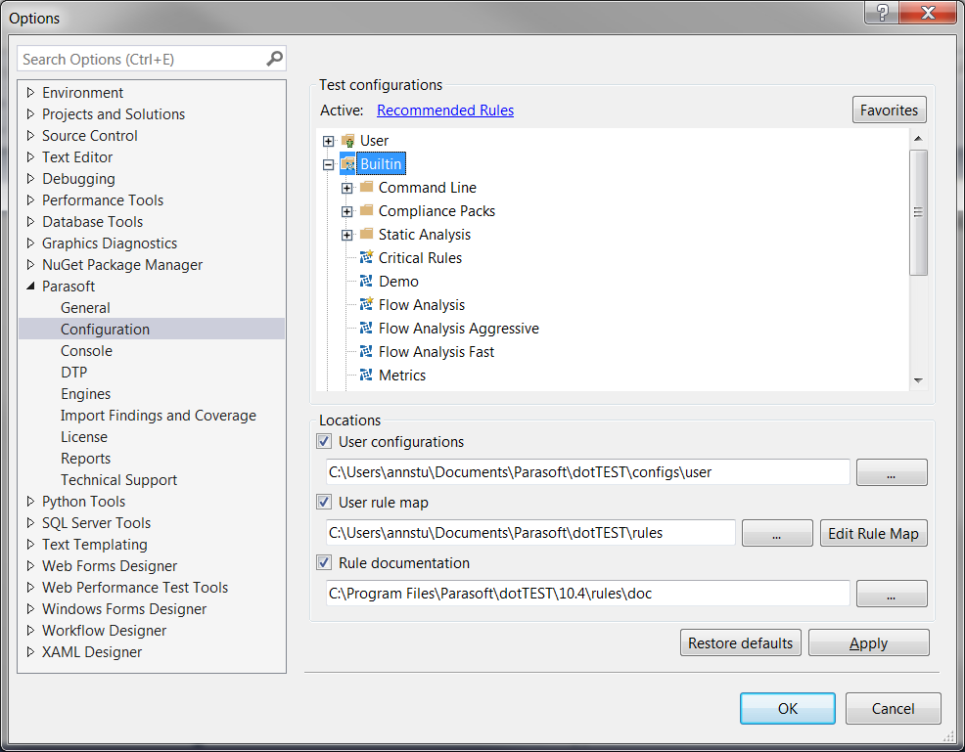
Task: Focus the Search Options input field
Action: tap(142, 59)
